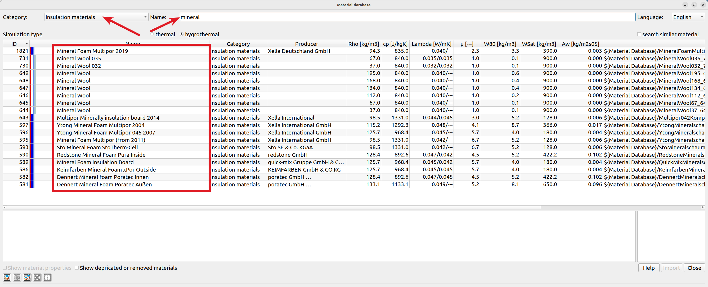Open the Category dropdown Insulation materials
Image resolution: width=708 pixels, height=287 pixels.
(96, 17)
